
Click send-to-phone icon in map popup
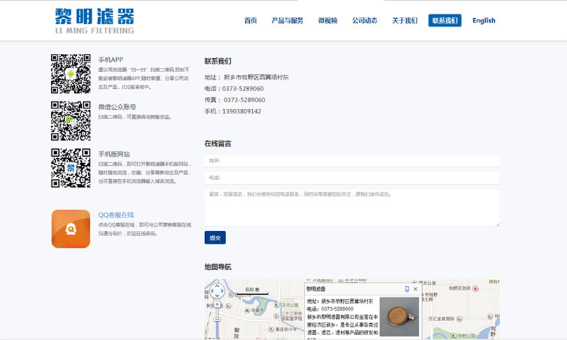tap(407, 289)
